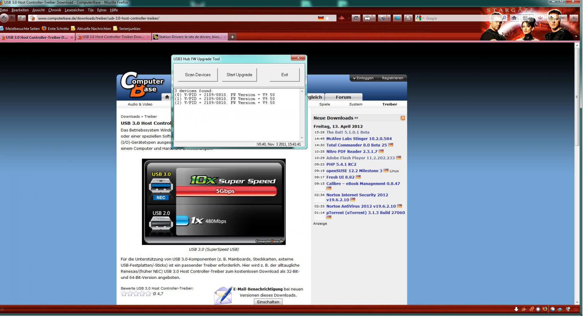Switch to second USB 3.0 Host Controller tab
Image resolution: width=587 pixels, height=318 pixels.
coord(113,37)
